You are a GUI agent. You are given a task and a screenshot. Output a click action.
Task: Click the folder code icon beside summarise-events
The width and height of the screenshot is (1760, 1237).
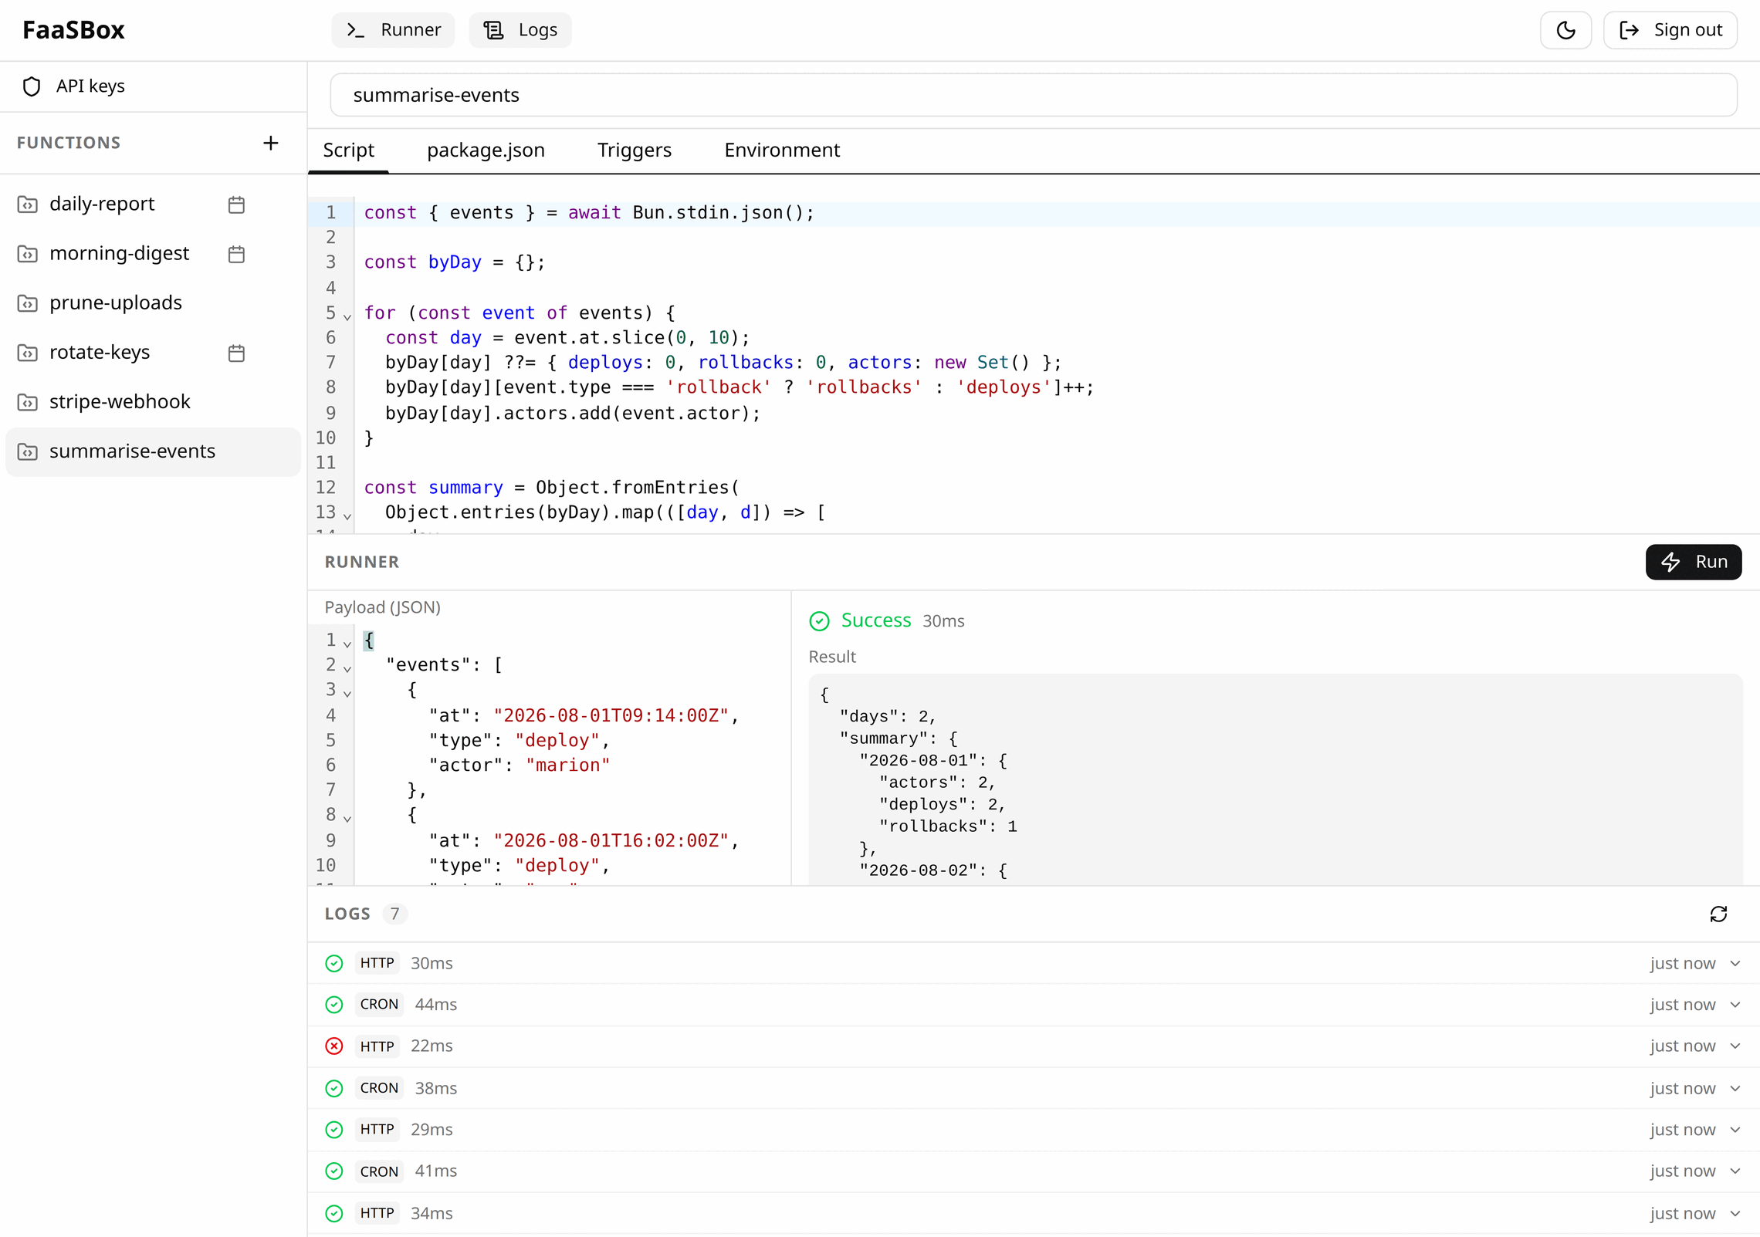[28, 451]
